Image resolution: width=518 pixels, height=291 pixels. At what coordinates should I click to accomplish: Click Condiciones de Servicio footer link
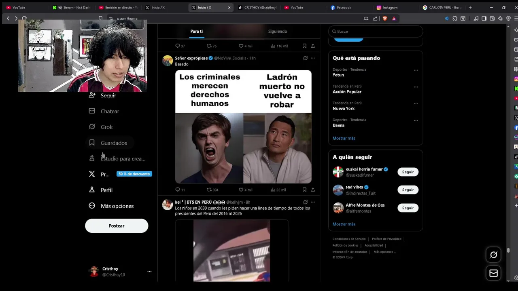pos(349,239)
